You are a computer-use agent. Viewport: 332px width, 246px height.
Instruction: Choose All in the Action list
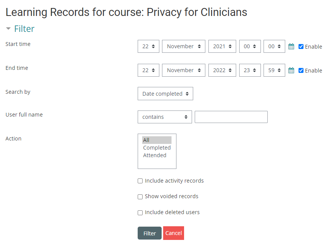(146, 140)
